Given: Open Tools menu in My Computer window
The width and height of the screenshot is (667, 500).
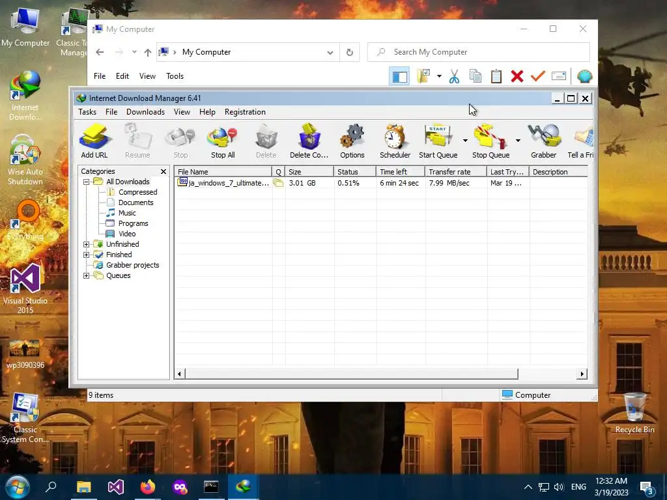Looking at the screenshot, I should point(175,76).
